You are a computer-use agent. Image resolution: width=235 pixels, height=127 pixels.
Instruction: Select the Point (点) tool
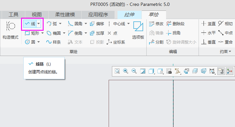point(112,33)
